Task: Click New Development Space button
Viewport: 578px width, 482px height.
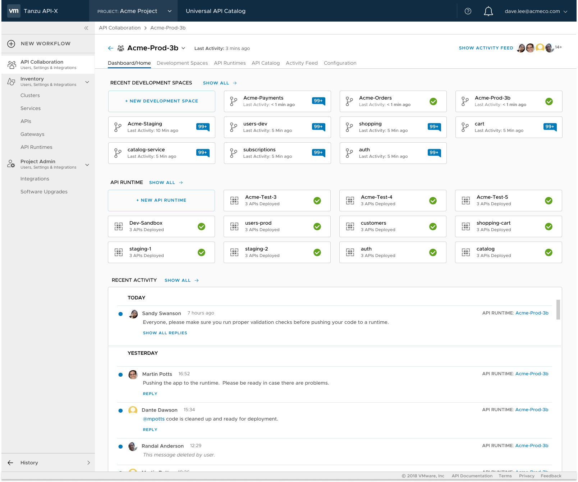Action: coord(162,101)
